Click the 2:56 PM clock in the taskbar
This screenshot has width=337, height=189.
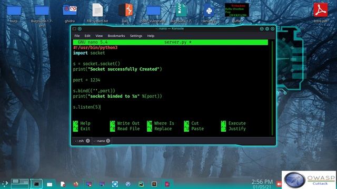click(262, 182)
